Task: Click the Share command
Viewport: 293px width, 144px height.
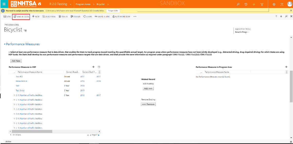Action: (88, 16)
